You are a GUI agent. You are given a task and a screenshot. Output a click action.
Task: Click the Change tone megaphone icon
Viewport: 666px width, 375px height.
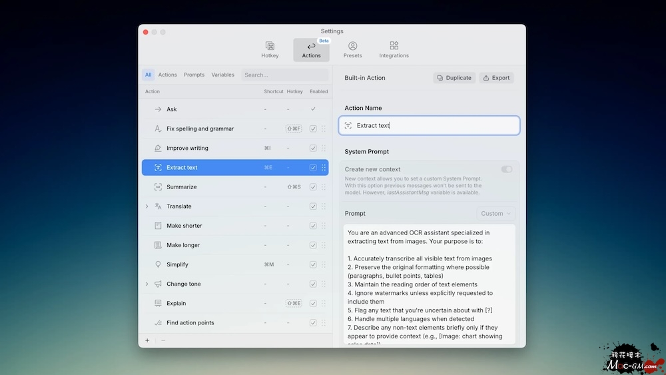tap(158, 284)
